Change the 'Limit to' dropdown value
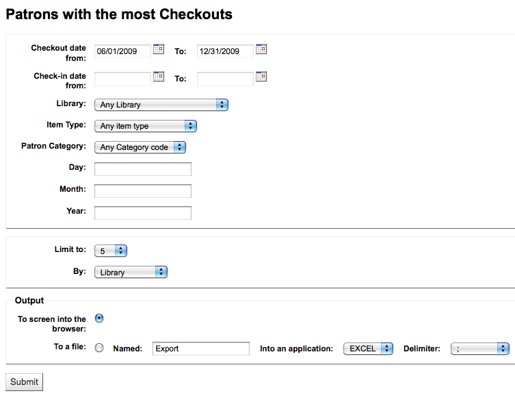 [x=110, y=251]
